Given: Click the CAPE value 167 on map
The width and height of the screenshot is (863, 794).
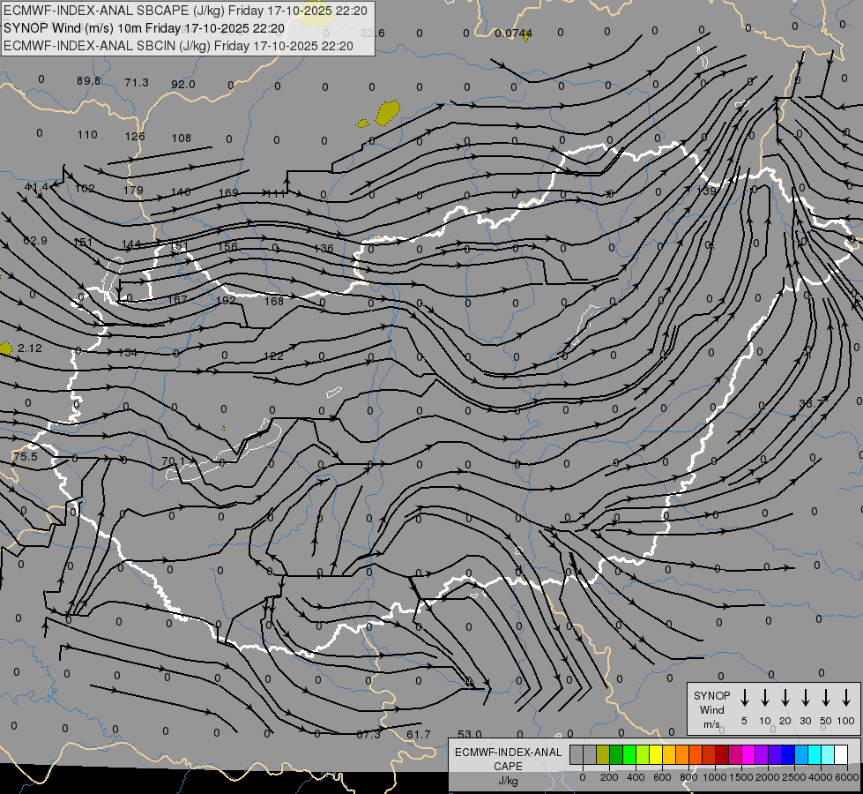Looking at the screenshot, I should (178, 299).
